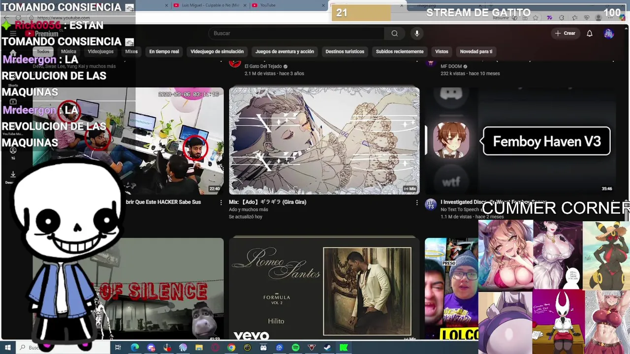
Task: Open the YouTube account avatar menu
Action: click(609, 33)
